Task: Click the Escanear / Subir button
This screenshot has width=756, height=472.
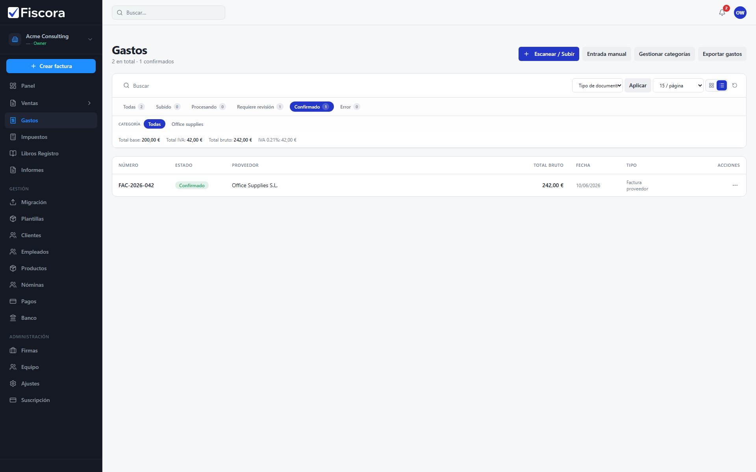Action: pyautogui.click(x=548, y=54)
